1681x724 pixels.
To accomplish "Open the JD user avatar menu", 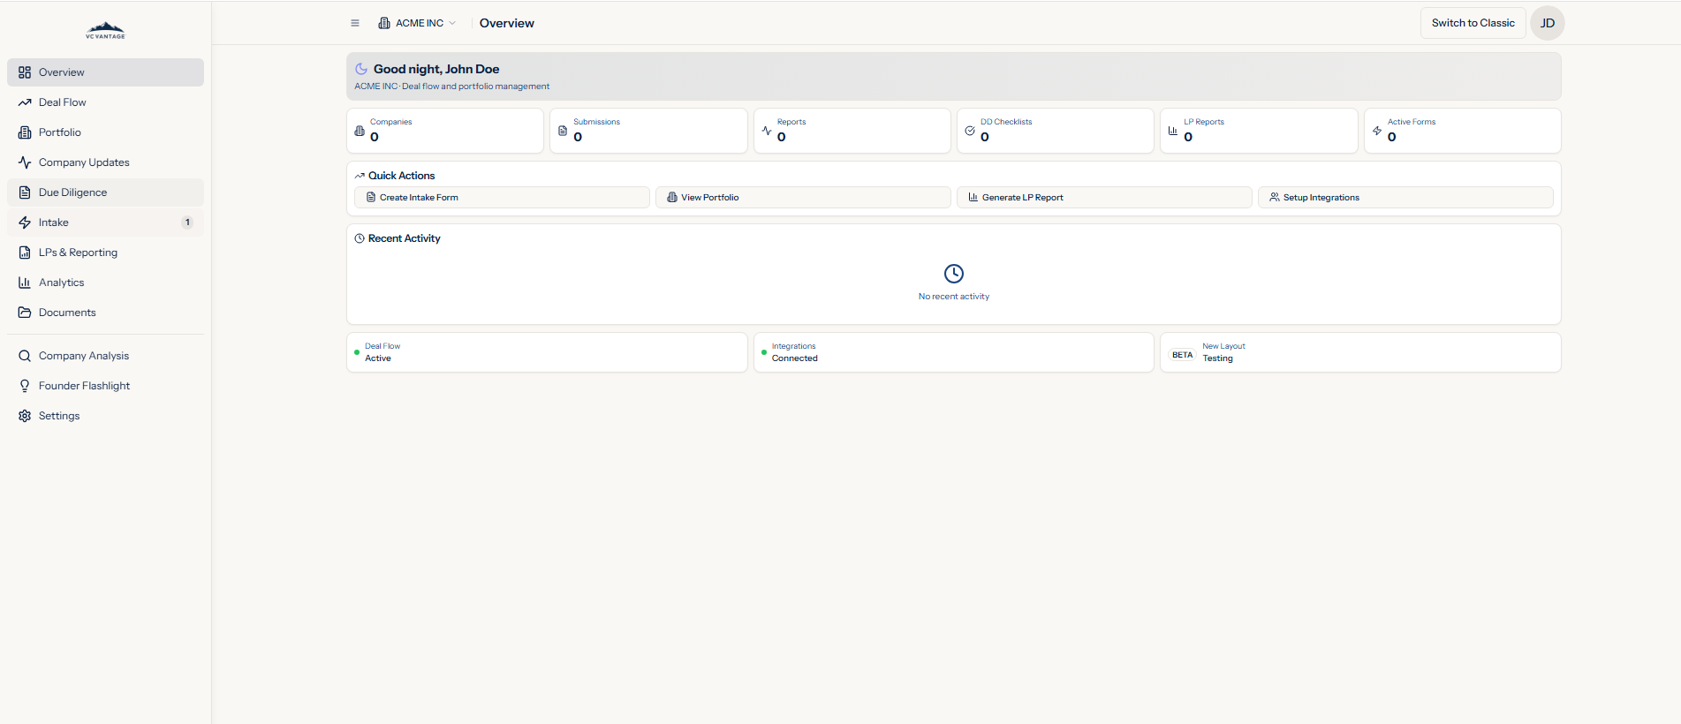I will [x=1547, y=23].
